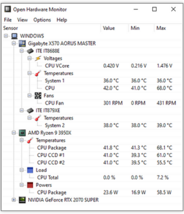Collapse the ITE IT879XE node

tap(21, 111)
